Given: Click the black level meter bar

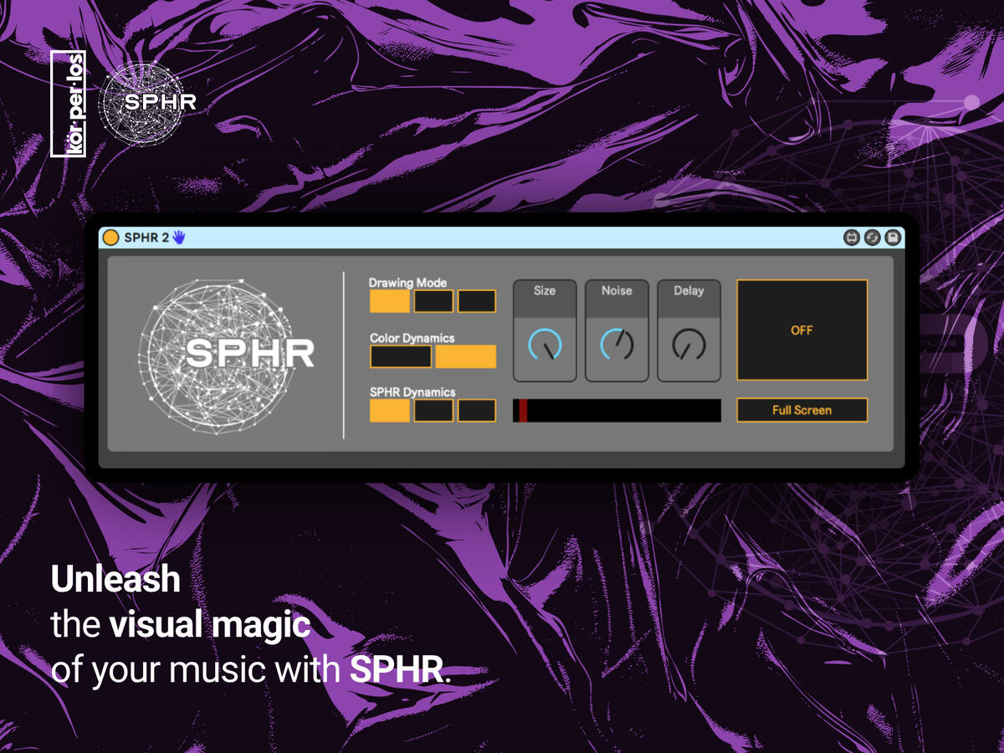Looking at the screenshot, I should (x=617, y=410).
